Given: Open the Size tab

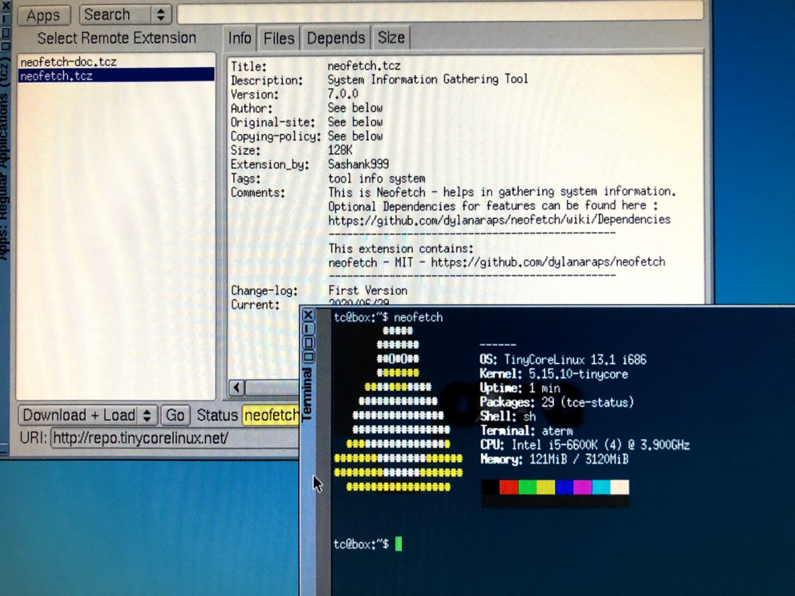Looking at the screenshot, I should tap(391, 38).
